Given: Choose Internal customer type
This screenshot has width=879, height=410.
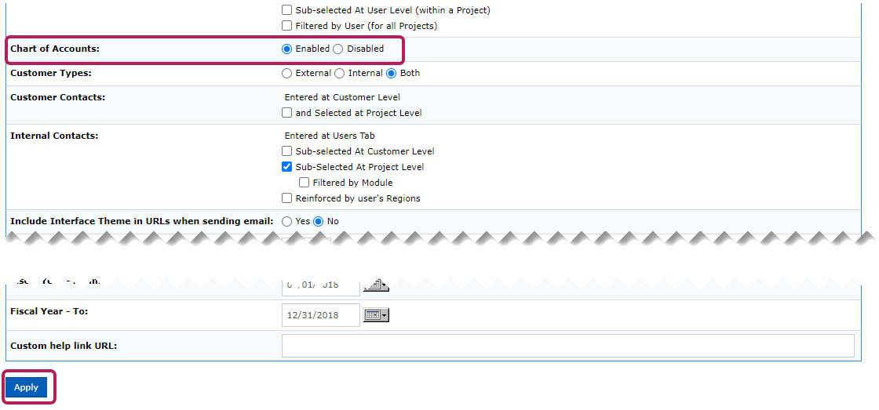Looking at the screenshot, I should [340, 73].
